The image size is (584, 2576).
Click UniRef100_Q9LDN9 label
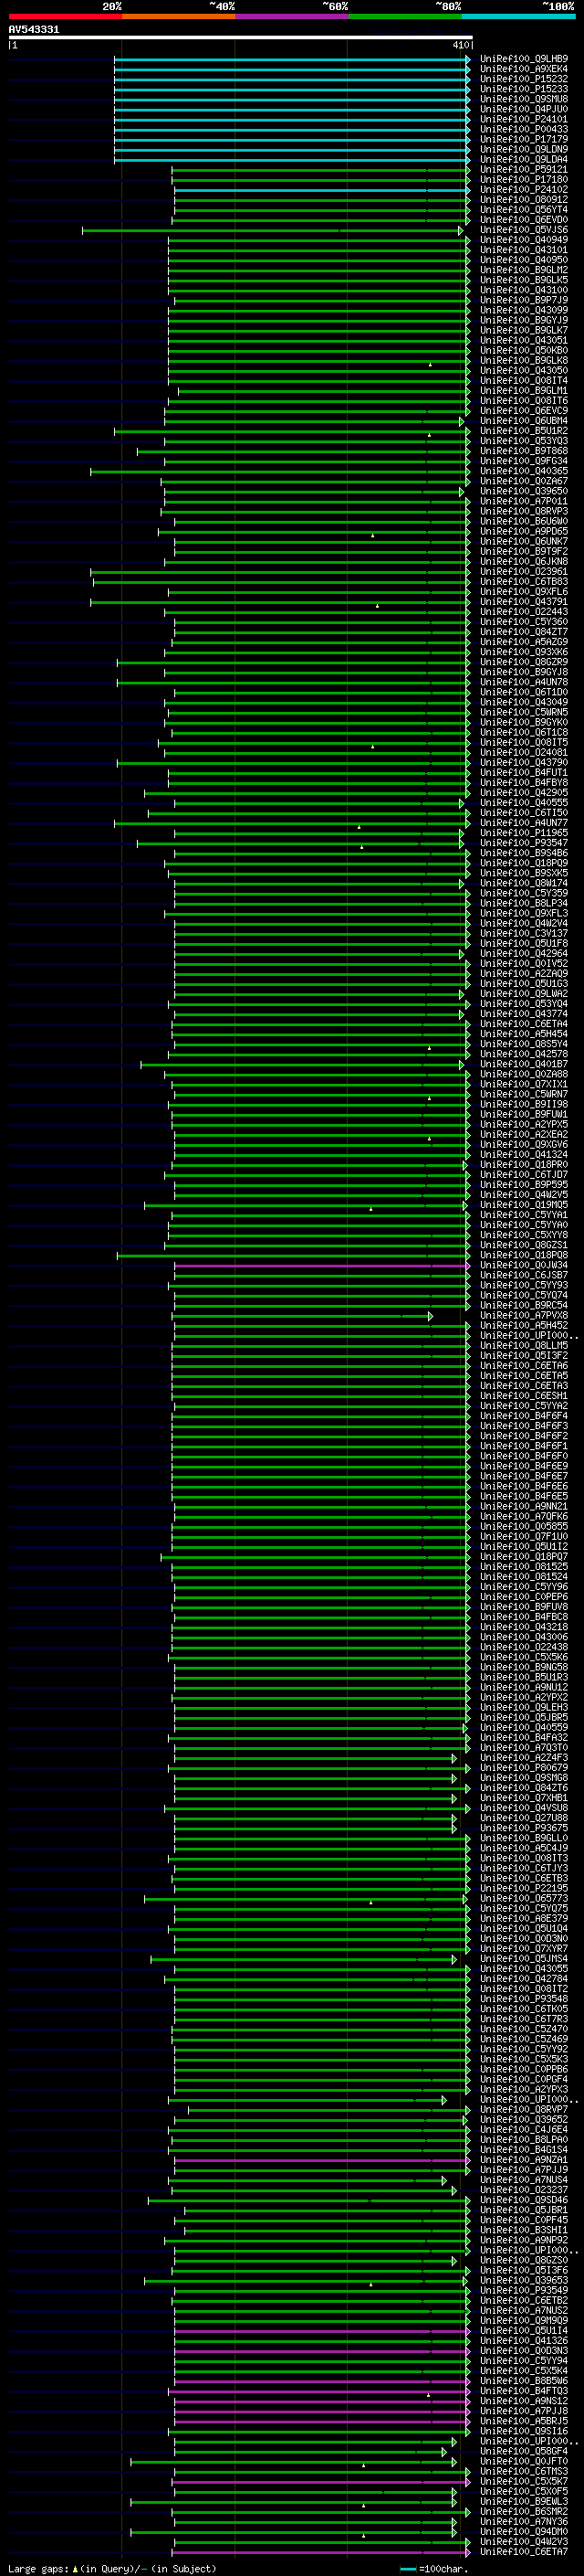[x=523, y=150]
